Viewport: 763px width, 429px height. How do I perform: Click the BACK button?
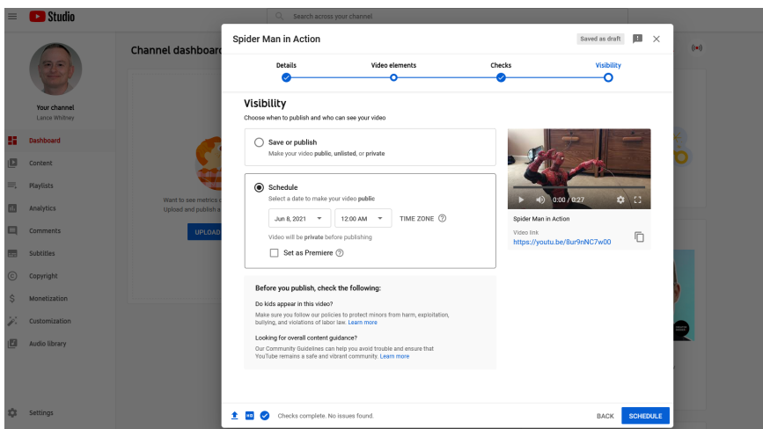point(605,416)
